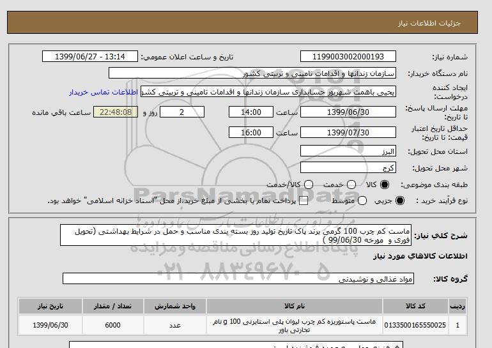Select the کالا/خدمت radio button
This screenshot has width=492, height=348.
coord(309,185)
